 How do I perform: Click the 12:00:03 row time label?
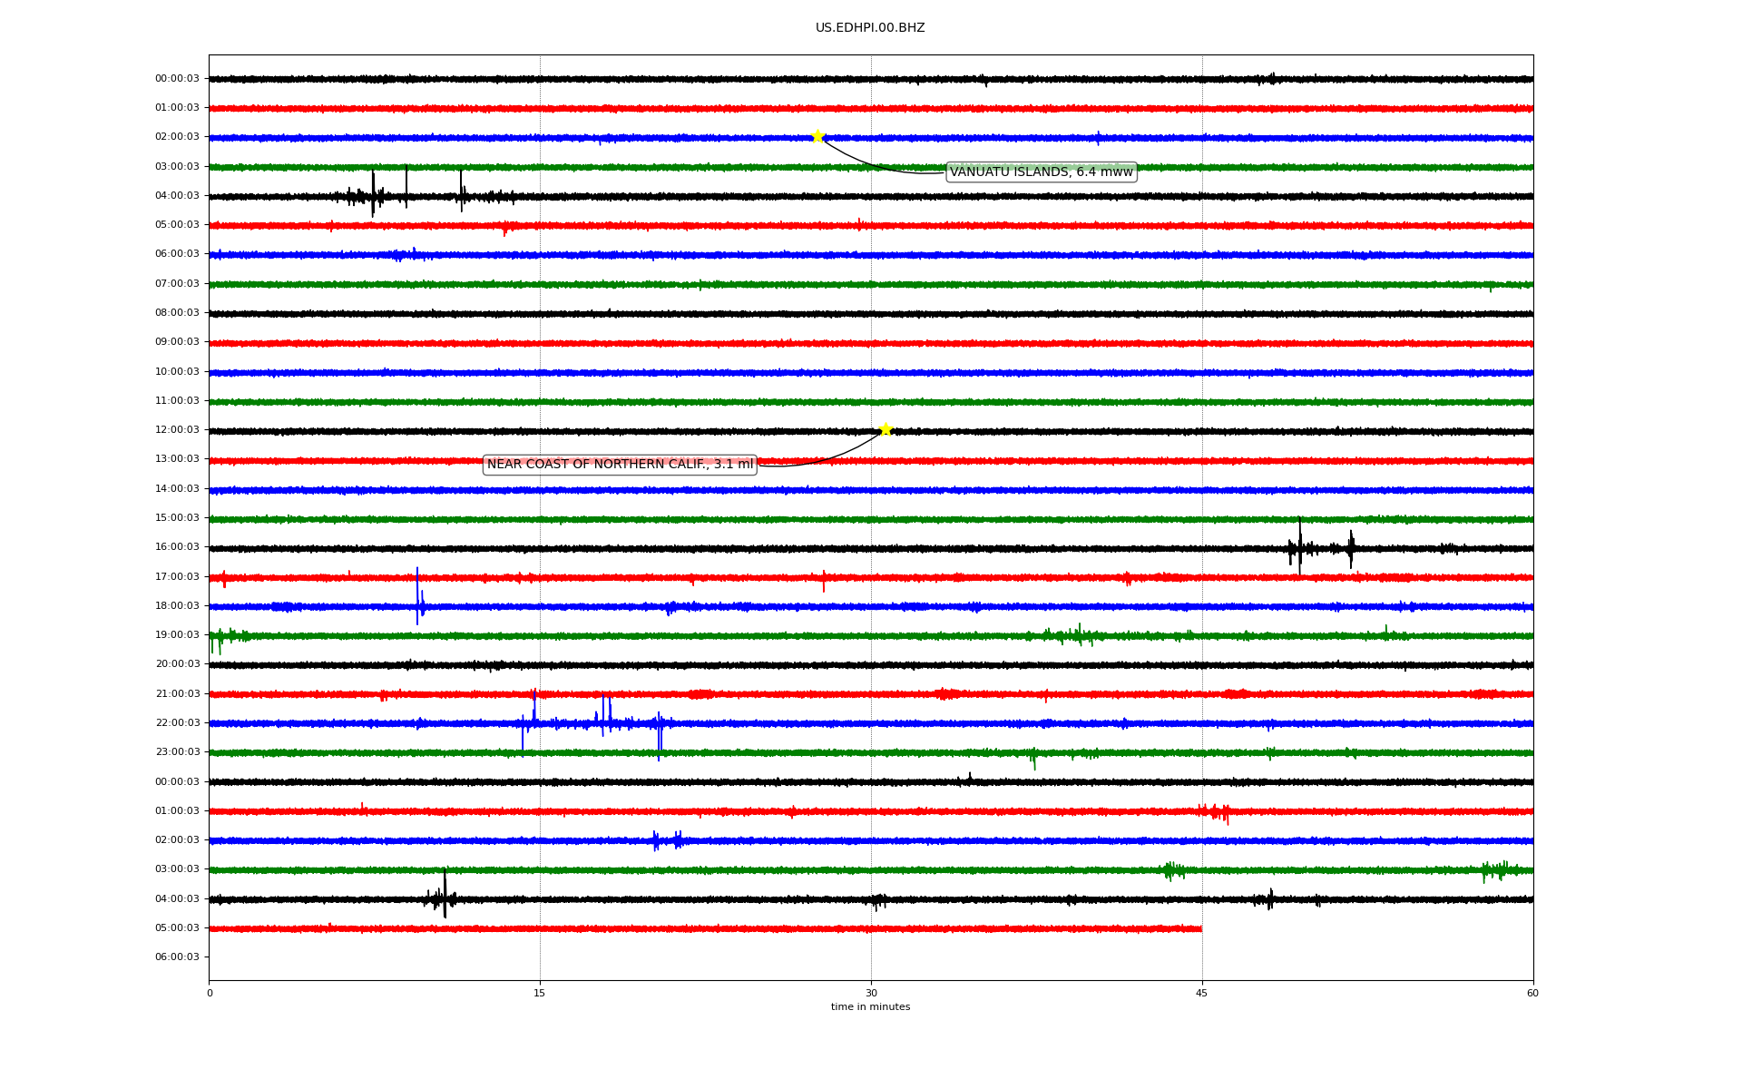coord(177,430)
